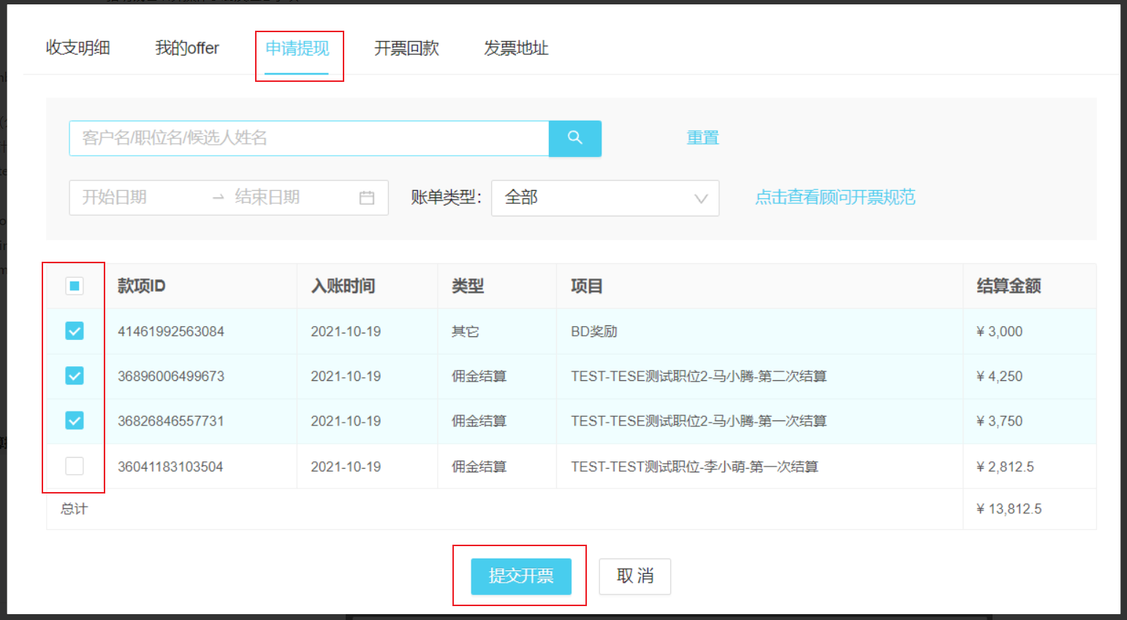Click the 总计 row label
This screenshot has height=620, width=1127.
click(x=74, y=509)
